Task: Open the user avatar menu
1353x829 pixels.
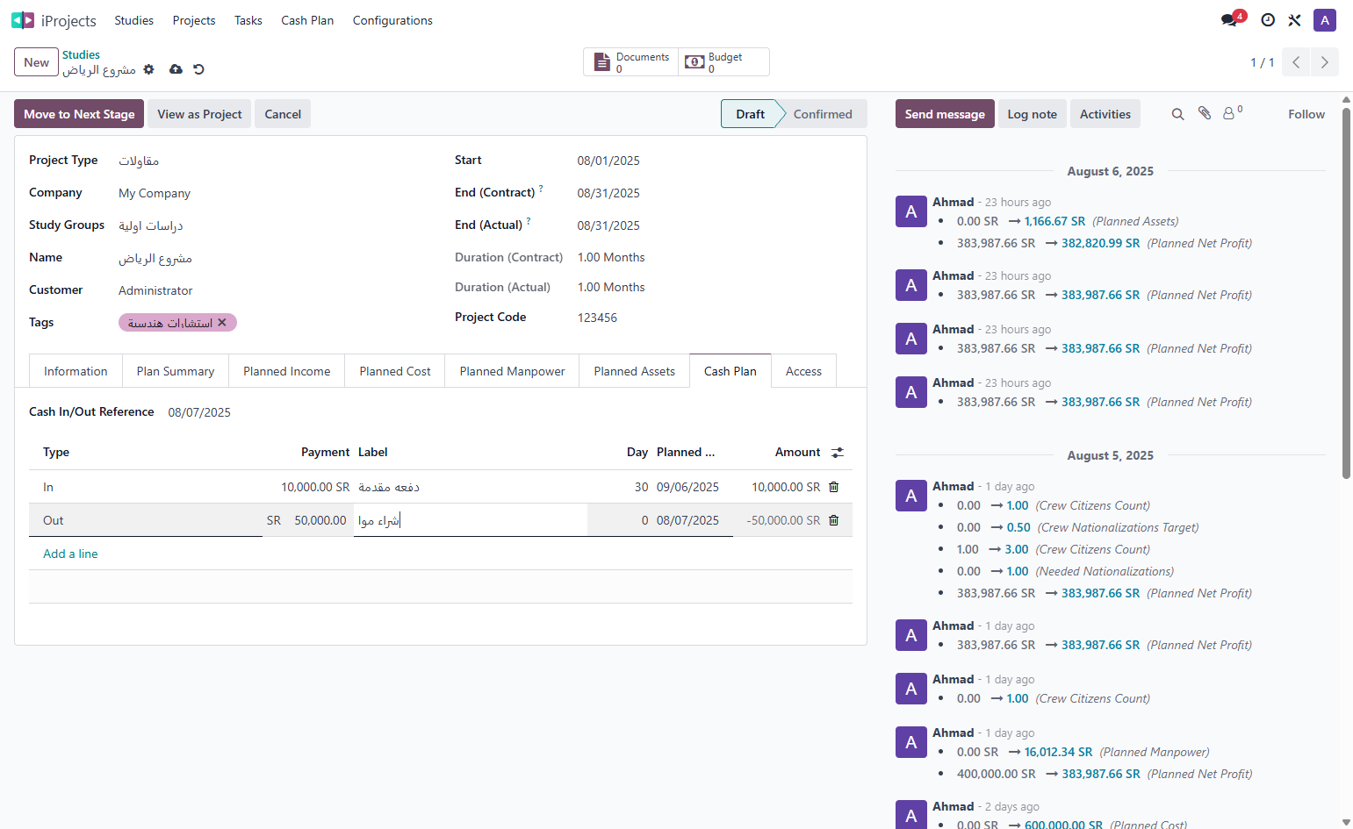Action: pyautogui.click(x=1325, y=20)
